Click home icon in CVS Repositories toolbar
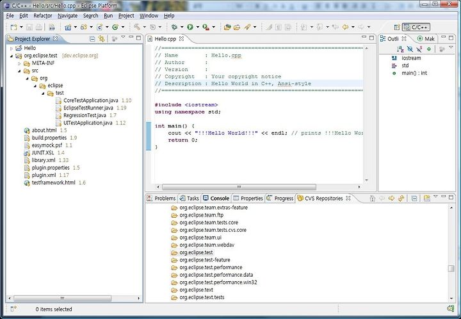Image resolution: width=461 pixels, height=319 pixels. (372, 198)
